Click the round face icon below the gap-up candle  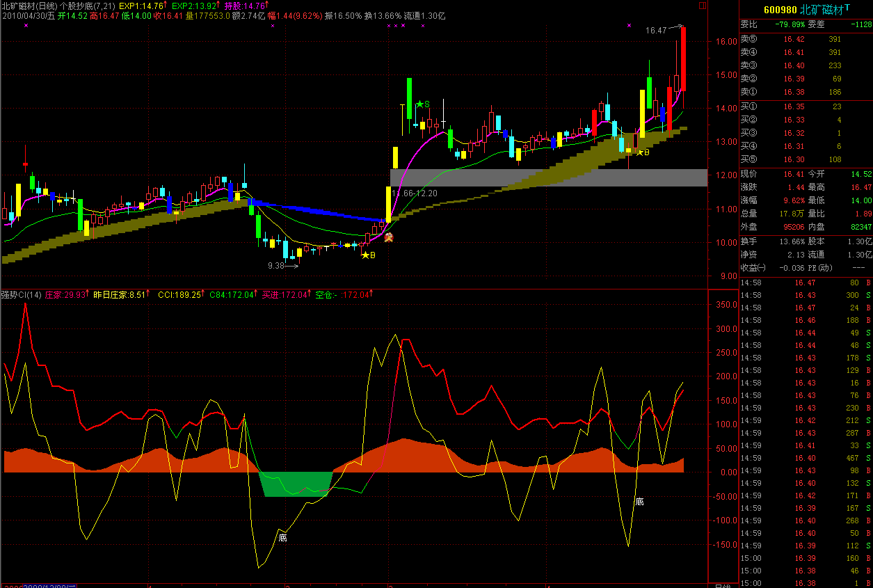(390, 238)
